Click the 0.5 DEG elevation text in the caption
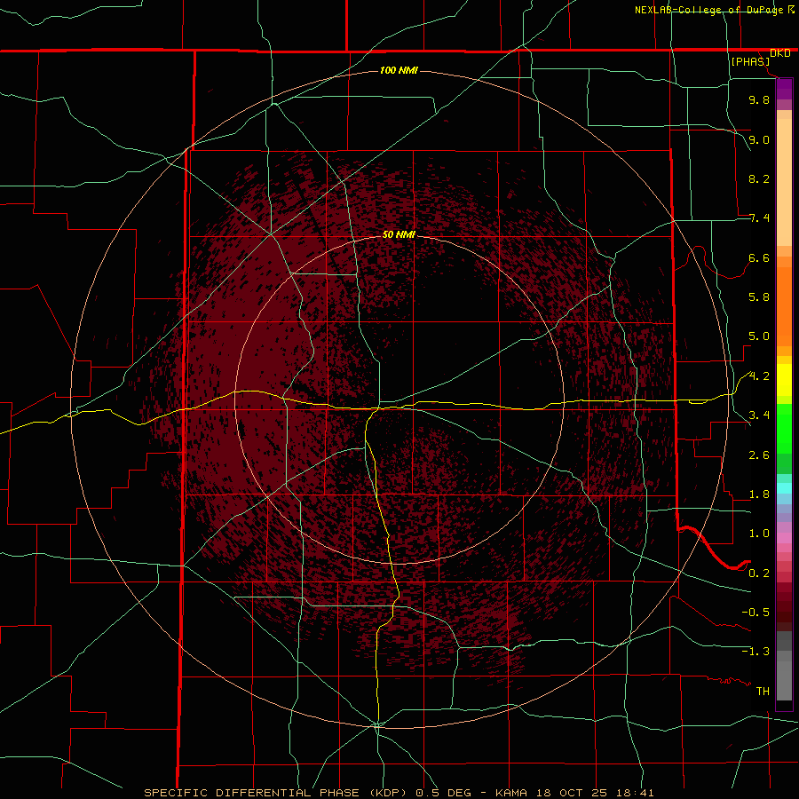This screenshot has height=799, width=799. [444, 793]
